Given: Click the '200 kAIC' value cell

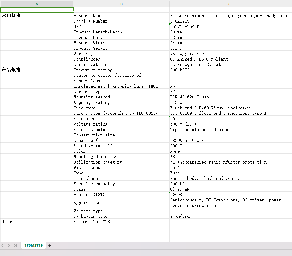Looking at the screenshot, I should [x=230, y=70].
